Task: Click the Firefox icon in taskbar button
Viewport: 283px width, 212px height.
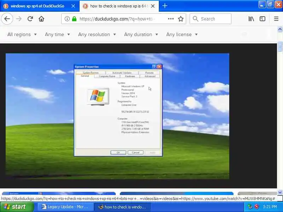Action: click(101, 207)
